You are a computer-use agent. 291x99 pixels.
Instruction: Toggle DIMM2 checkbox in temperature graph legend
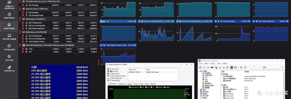click(x=157, y=87)
